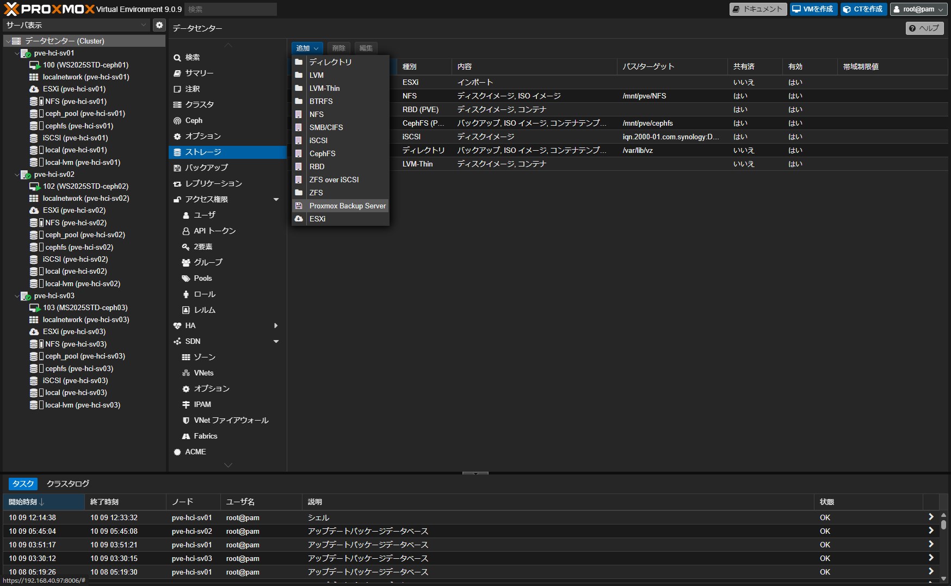Switch to the cluster log tab
951x586 pixels.
tap(68, 484)
